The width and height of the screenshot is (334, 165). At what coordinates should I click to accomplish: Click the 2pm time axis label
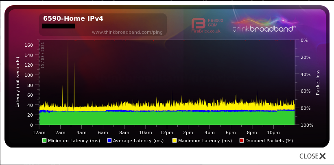click(188, 132)
